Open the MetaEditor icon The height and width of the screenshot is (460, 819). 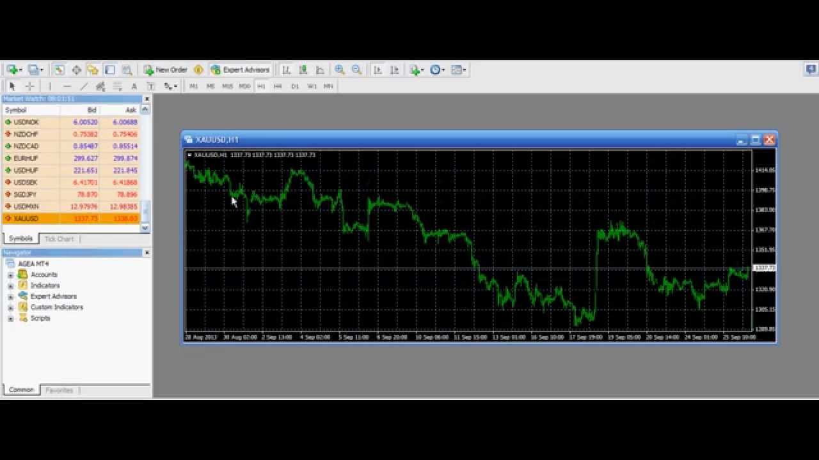click(x=198, y=70)
